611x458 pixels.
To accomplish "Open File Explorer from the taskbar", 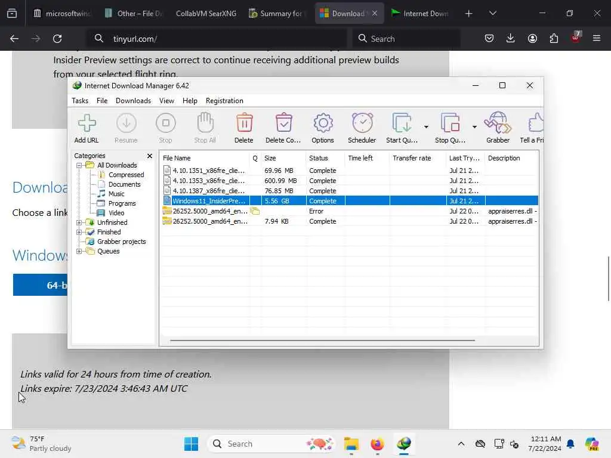I will click(x=351, y=444).
